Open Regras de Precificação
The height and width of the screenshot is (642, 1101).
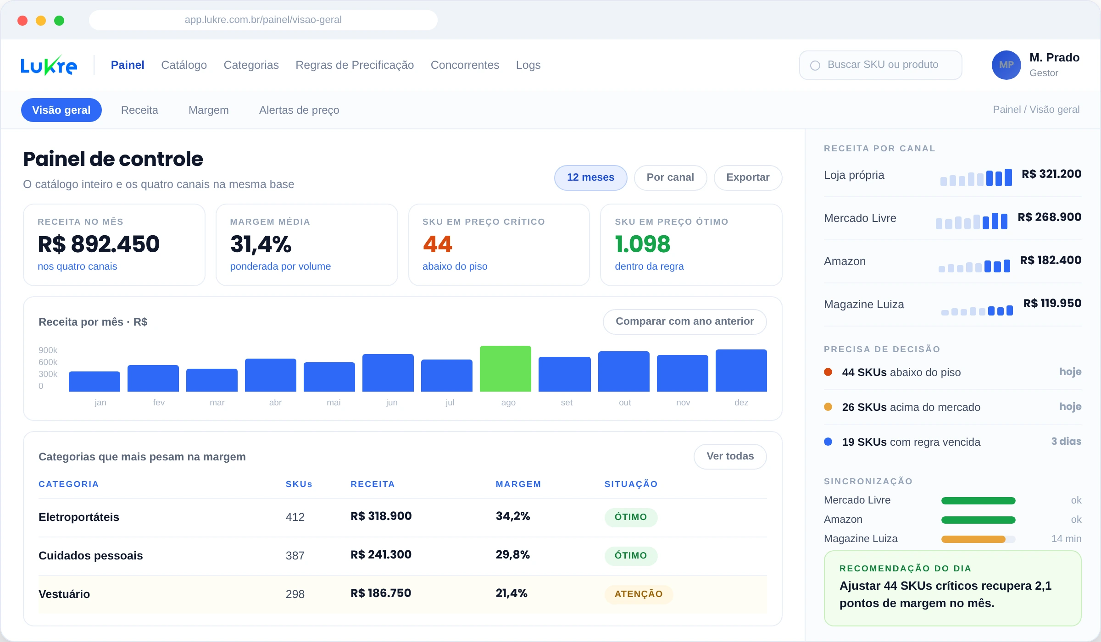pyautogui.click(x=355, y=65)
